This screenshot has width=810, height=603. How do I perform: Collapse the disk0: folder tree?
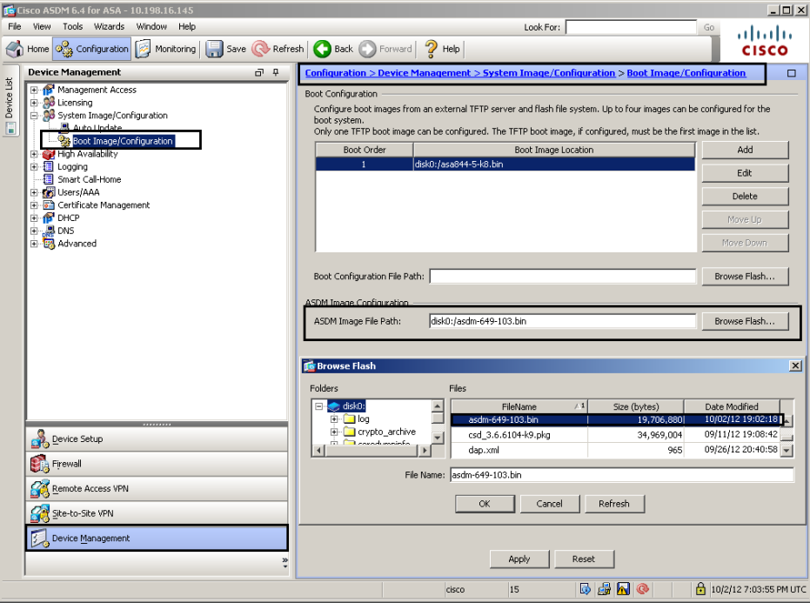tap(319, 406)
